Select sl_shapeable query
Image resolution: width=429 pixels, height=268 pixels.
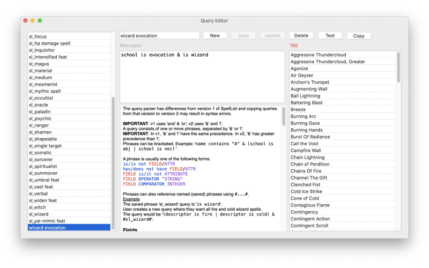point(69,139)
